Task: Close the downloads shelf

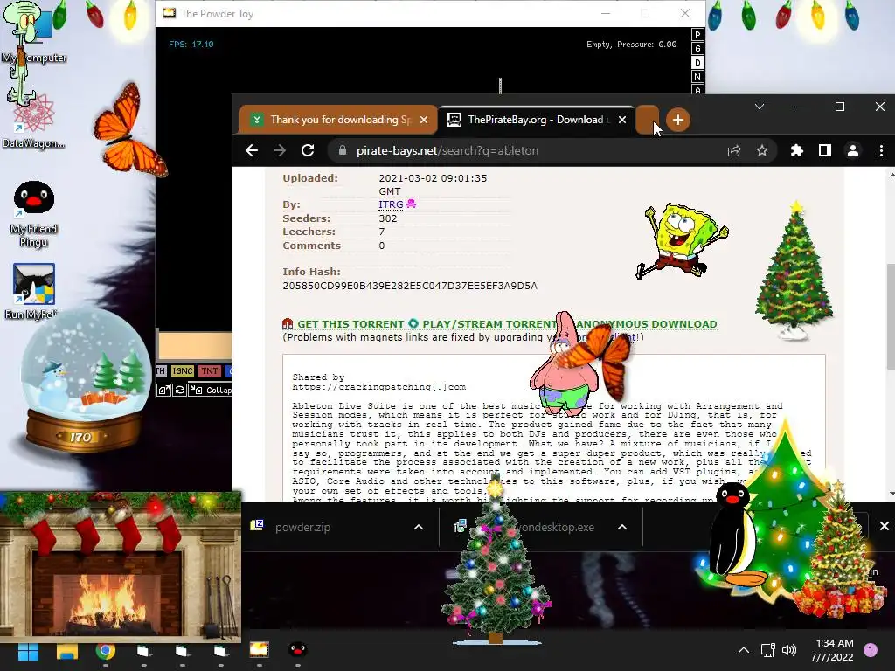Action: (885, 526)
